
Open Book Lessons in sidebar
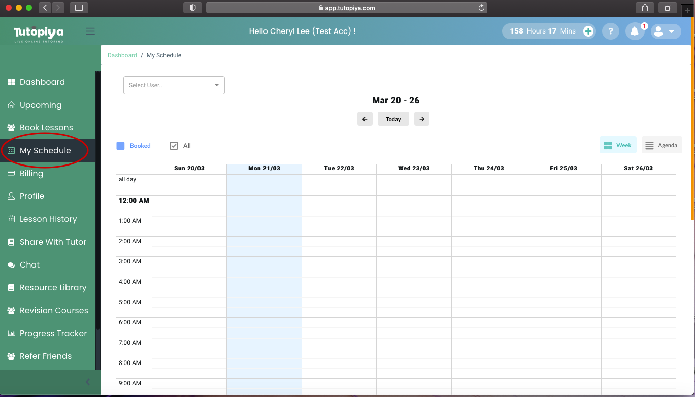[x=46, y=128]
